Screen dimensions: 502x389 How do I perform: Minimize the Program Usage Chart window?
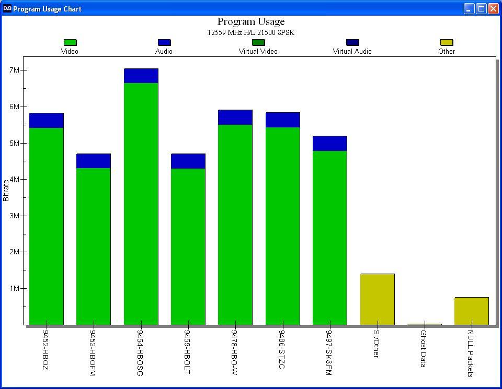469,9
